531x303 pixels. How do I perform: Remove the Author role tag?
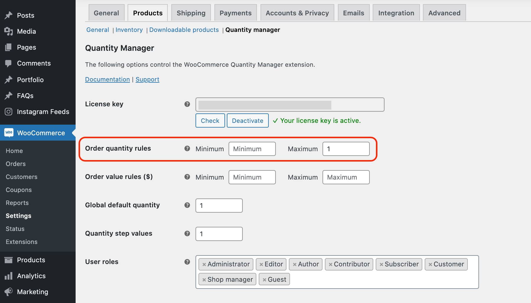295,265
